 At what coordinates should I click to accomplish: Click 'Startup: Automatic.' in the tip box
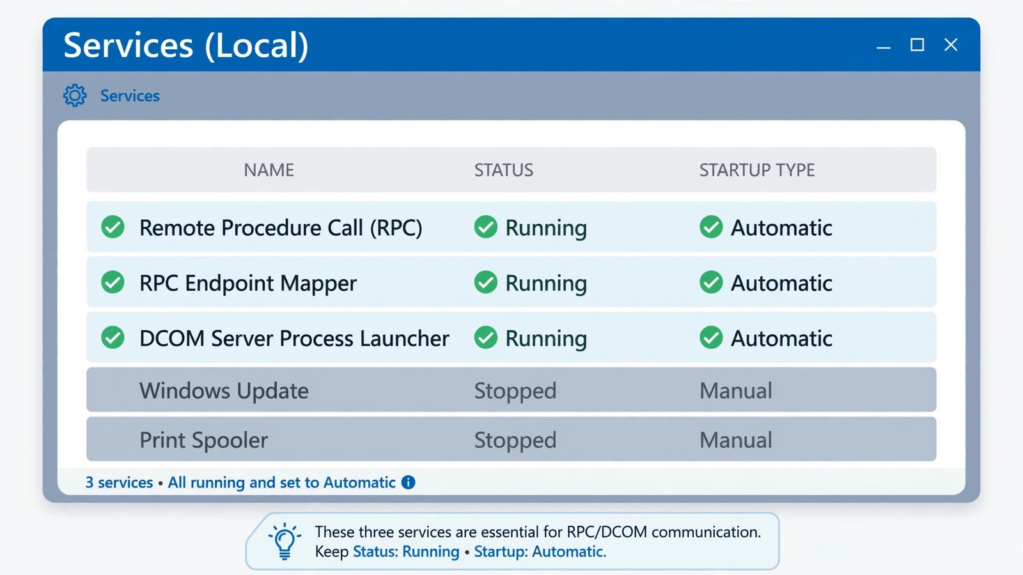[x=540, y=552]
